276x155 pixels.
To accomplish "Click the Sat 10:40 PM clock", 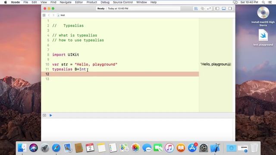I will [x=249, y=2].
